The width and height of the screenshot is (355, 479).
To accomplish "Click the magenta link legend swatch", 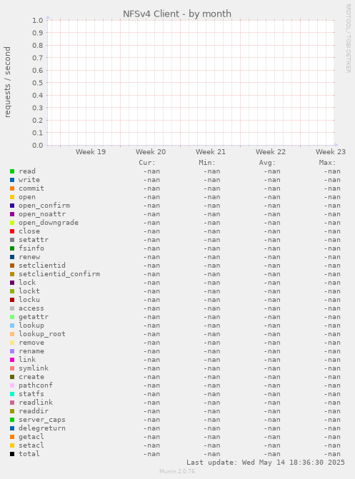I will coord(12,360).
